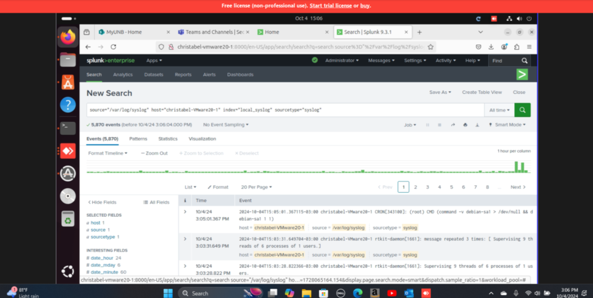Click Create Table View
Screen dimensions: 593x298
(x=482, y=92)
